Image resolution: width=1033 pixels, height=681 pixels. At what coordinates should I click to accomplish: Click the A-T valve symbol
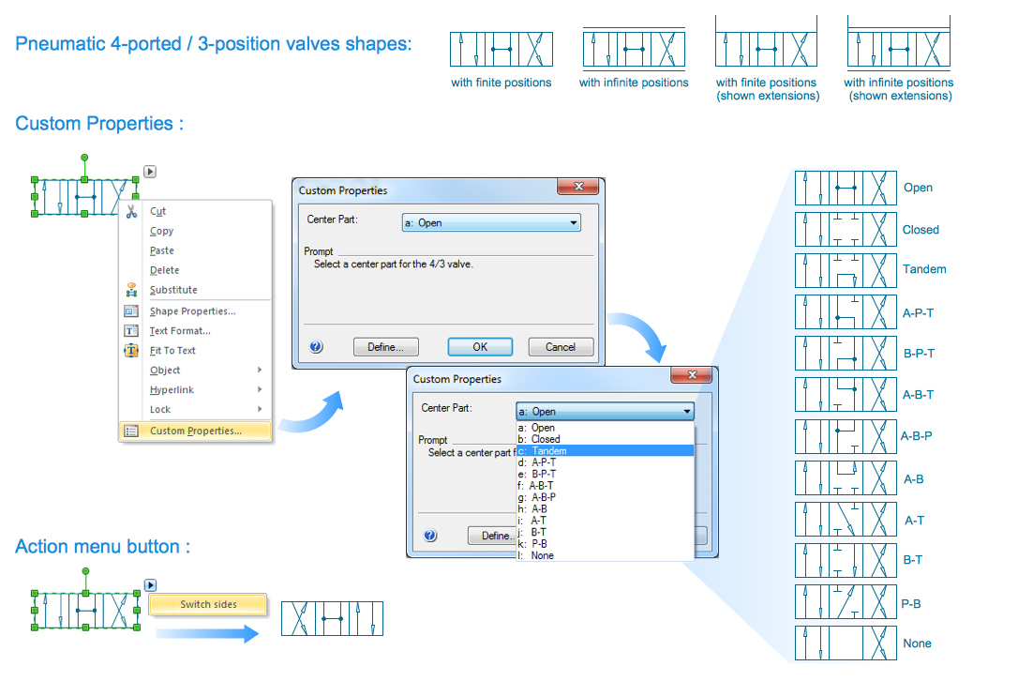tap(846, 520)
